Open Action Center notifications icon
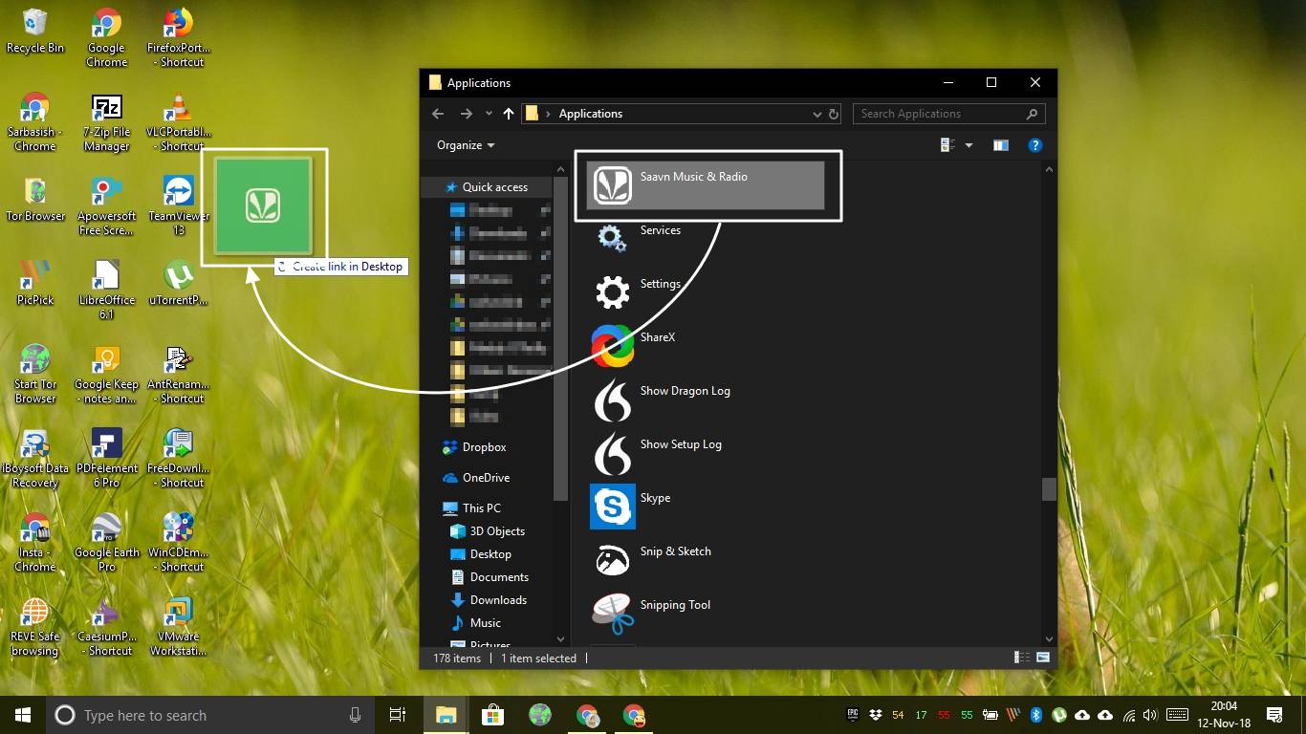 [1273, 715]
